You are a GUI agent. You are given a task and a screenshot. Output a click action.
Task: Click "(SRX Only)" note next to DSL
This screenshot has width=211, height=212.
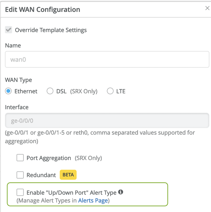[x=83, y=91]
